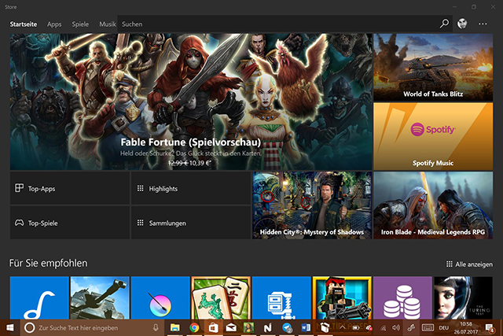Open the Highlights category
This screenshot has height=336, width=503.
[x=191, y=188]
